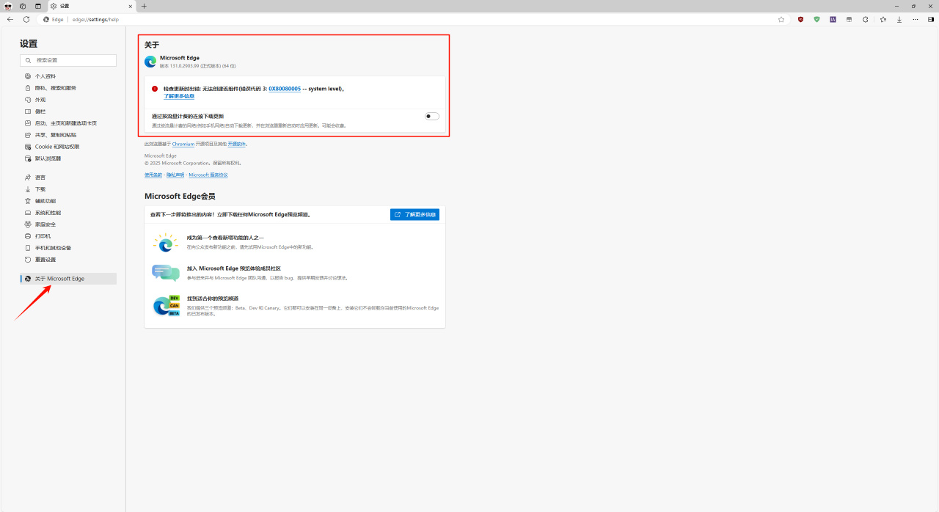Open the 了解更多信息 link under error
The width and height of the screenshot is (939, 512).
pyautogui.click(x=179, y=96)
